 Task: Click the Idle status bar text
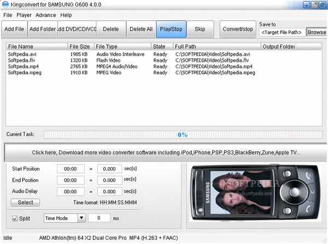8,238
